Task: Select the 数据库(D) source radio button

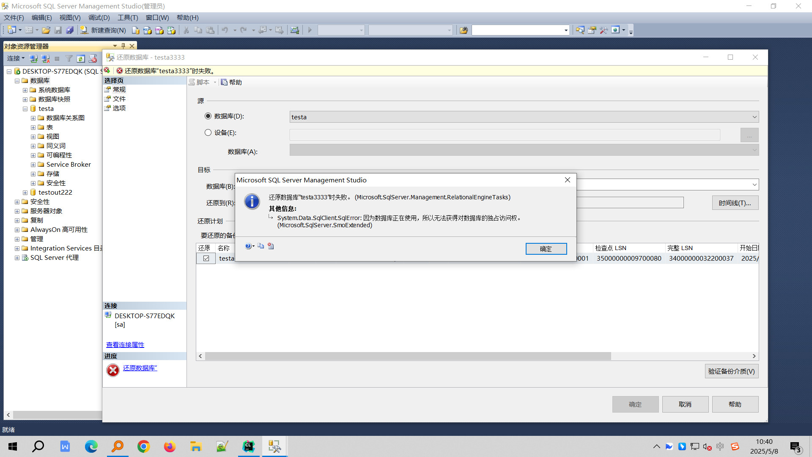Action: pyautogui.click(x=208, y=116)
